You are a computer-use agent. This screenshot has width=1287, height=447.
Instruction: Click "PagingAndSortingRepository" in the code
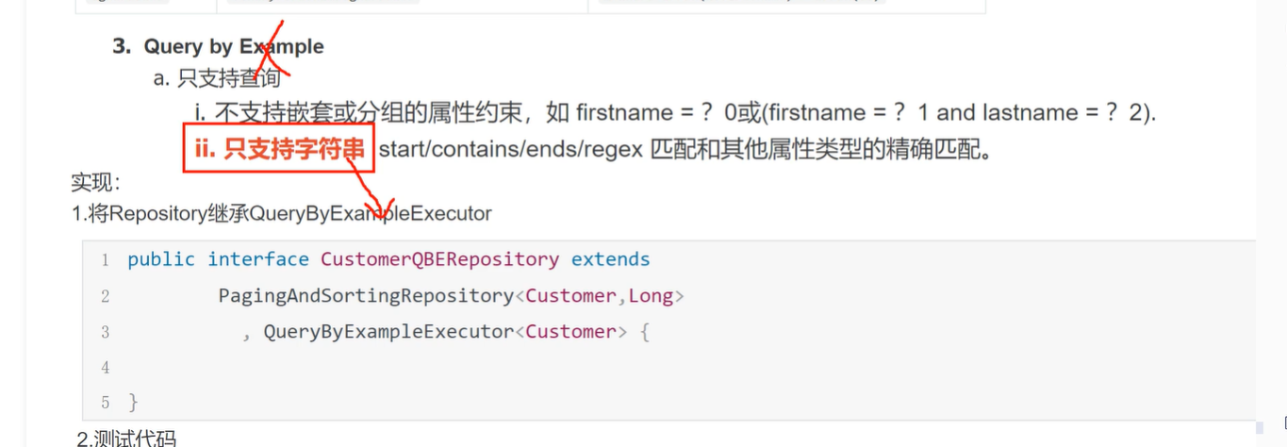tap(366, 296)
